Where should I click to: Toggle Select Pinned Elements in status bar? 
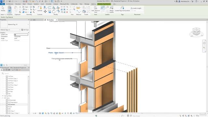coord(186,116)
